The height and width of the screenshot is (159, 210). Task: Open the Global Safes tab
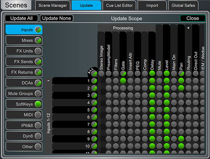tap(183, 5)
